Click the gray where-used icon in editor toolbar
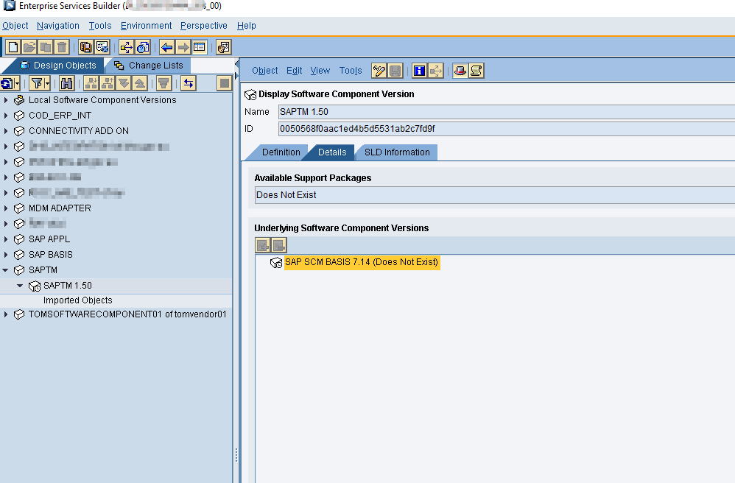Viewport: 735px width, 483px height. tap(435, 71)
